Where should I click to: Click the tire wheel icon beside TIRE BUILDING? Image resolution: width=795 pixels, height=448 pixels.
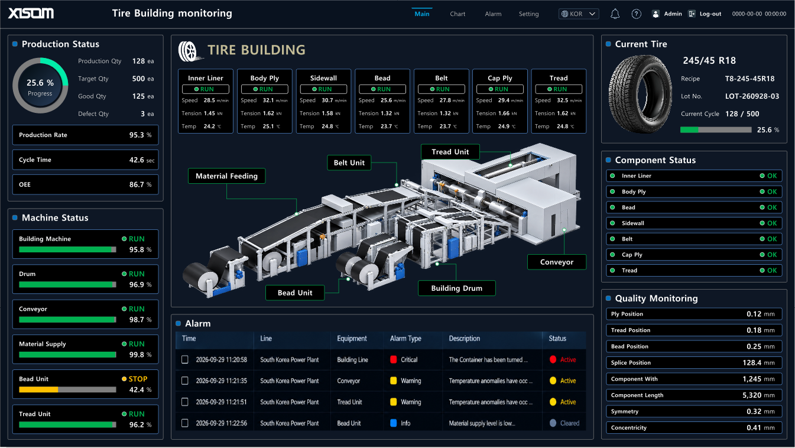coord(189,51)
